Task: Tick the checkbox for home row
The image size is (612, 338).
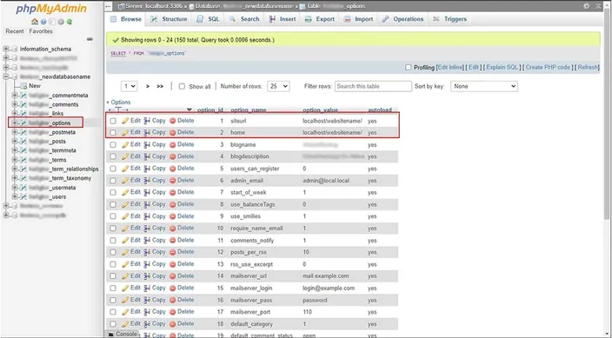Action: [x=113, y=133]
